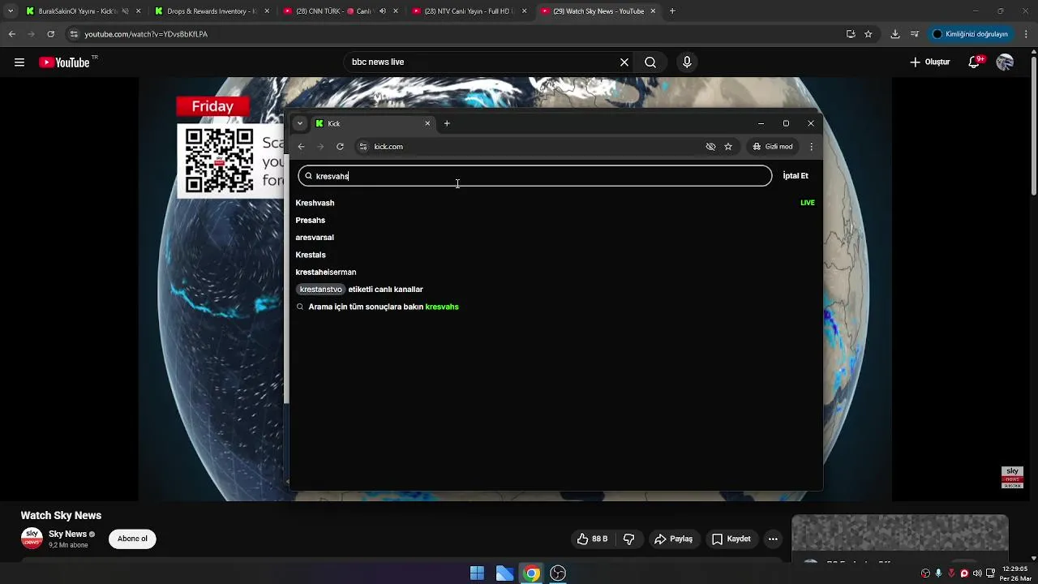Click the YouTube search input field

483,62
